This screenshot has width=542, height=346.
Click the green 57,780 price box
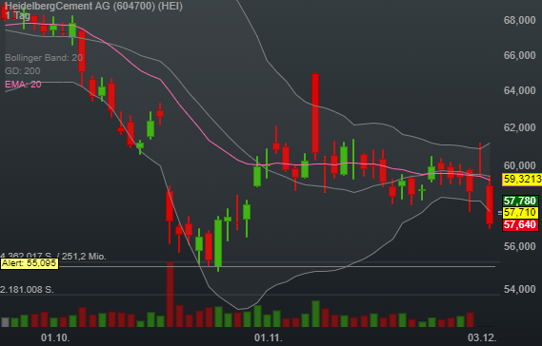520,201
